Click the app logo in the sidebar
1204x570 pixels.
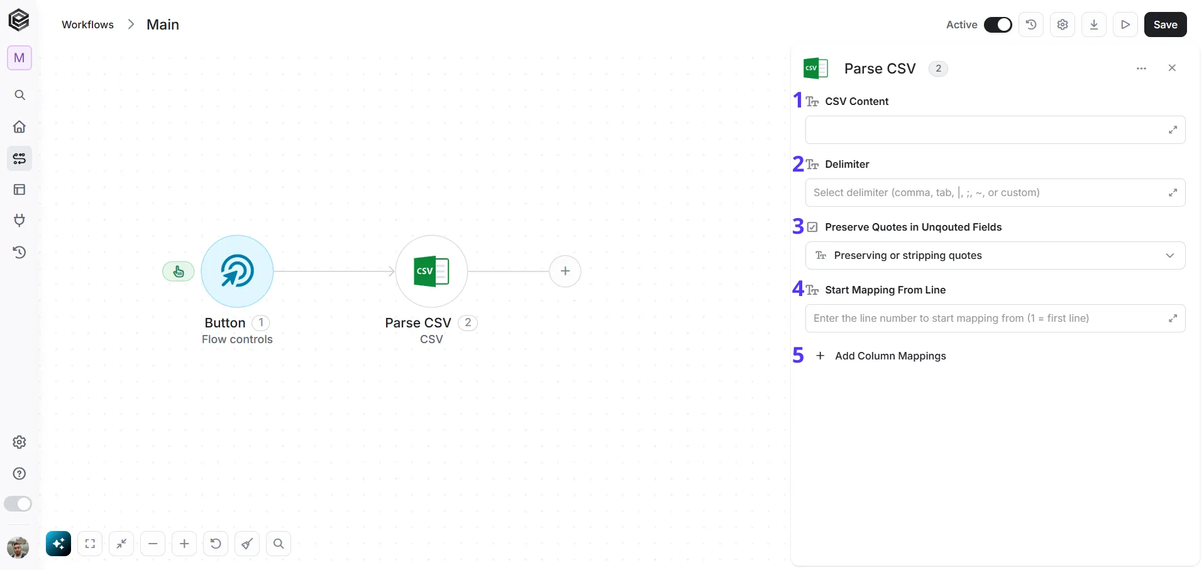coord(19,20)
